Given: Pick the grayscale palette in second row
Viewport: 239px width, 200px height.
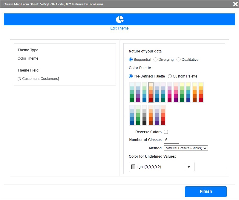Looking at the screenshot, I should (144, 115).
